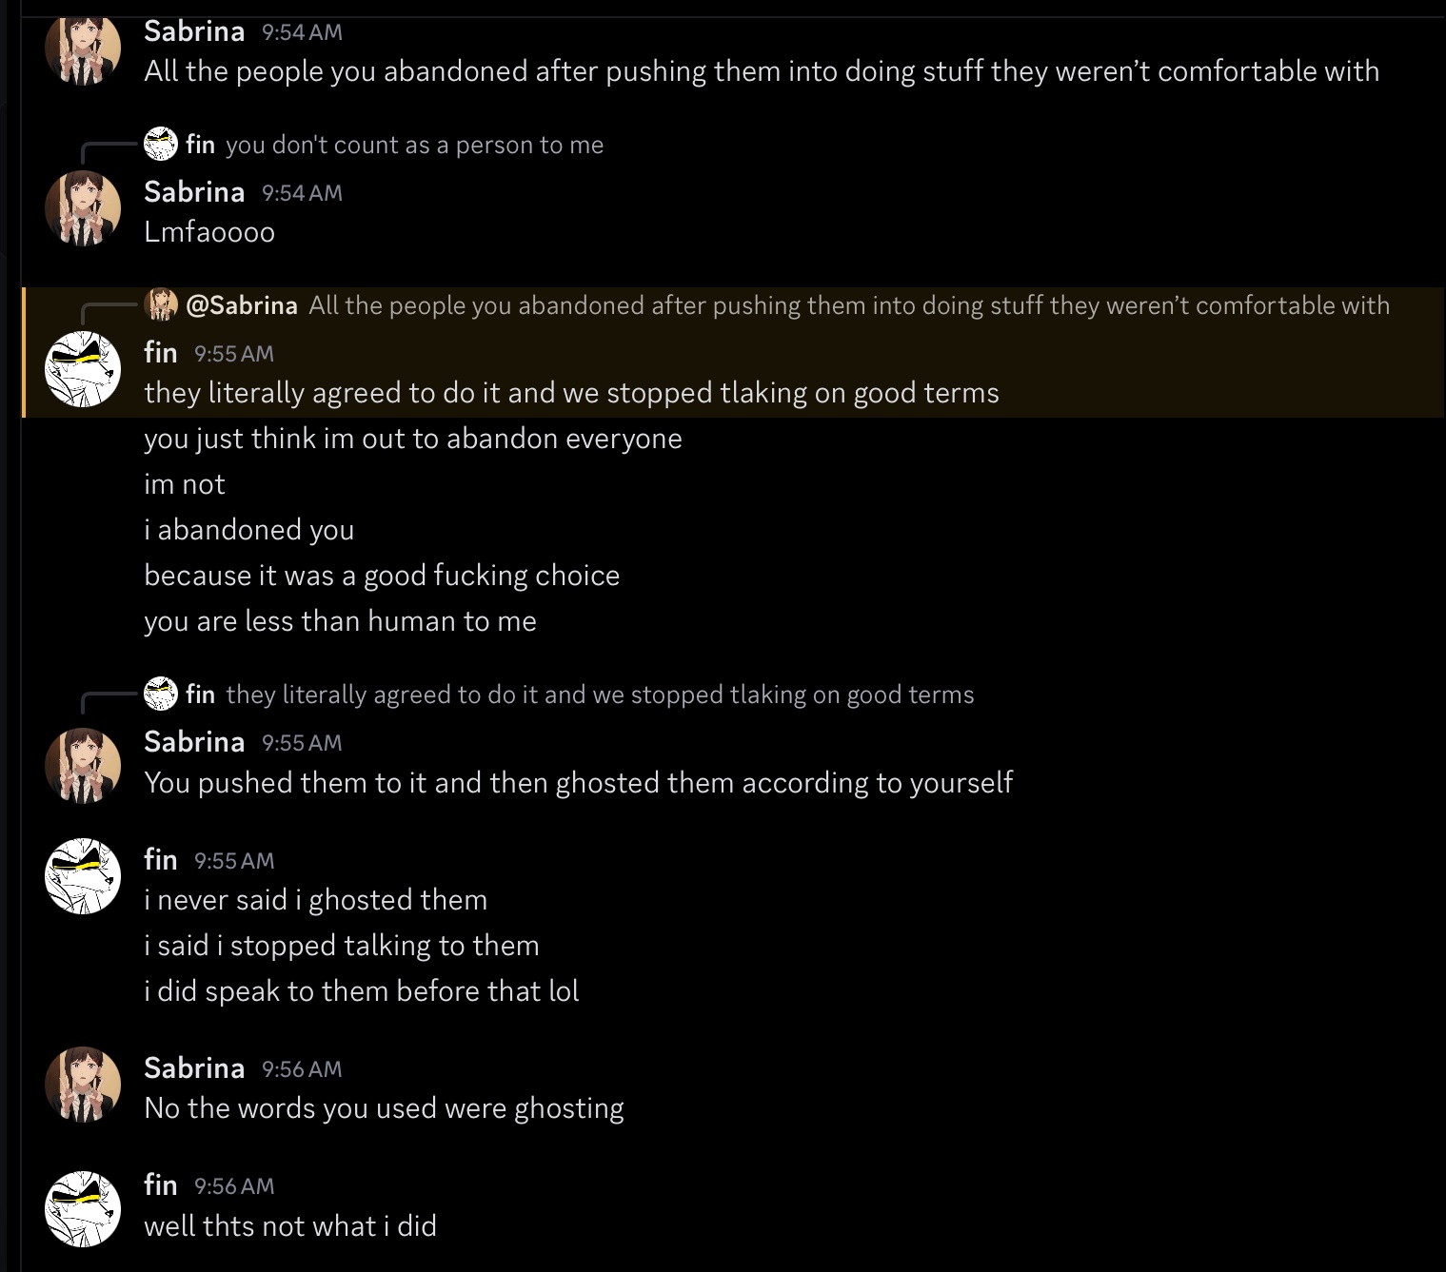Image resolution: width=1446 pixels, height=1272 pixels.
Task: Click fin's avatar beside "i never said i ghosted them"
Action: tap(83, 876)
